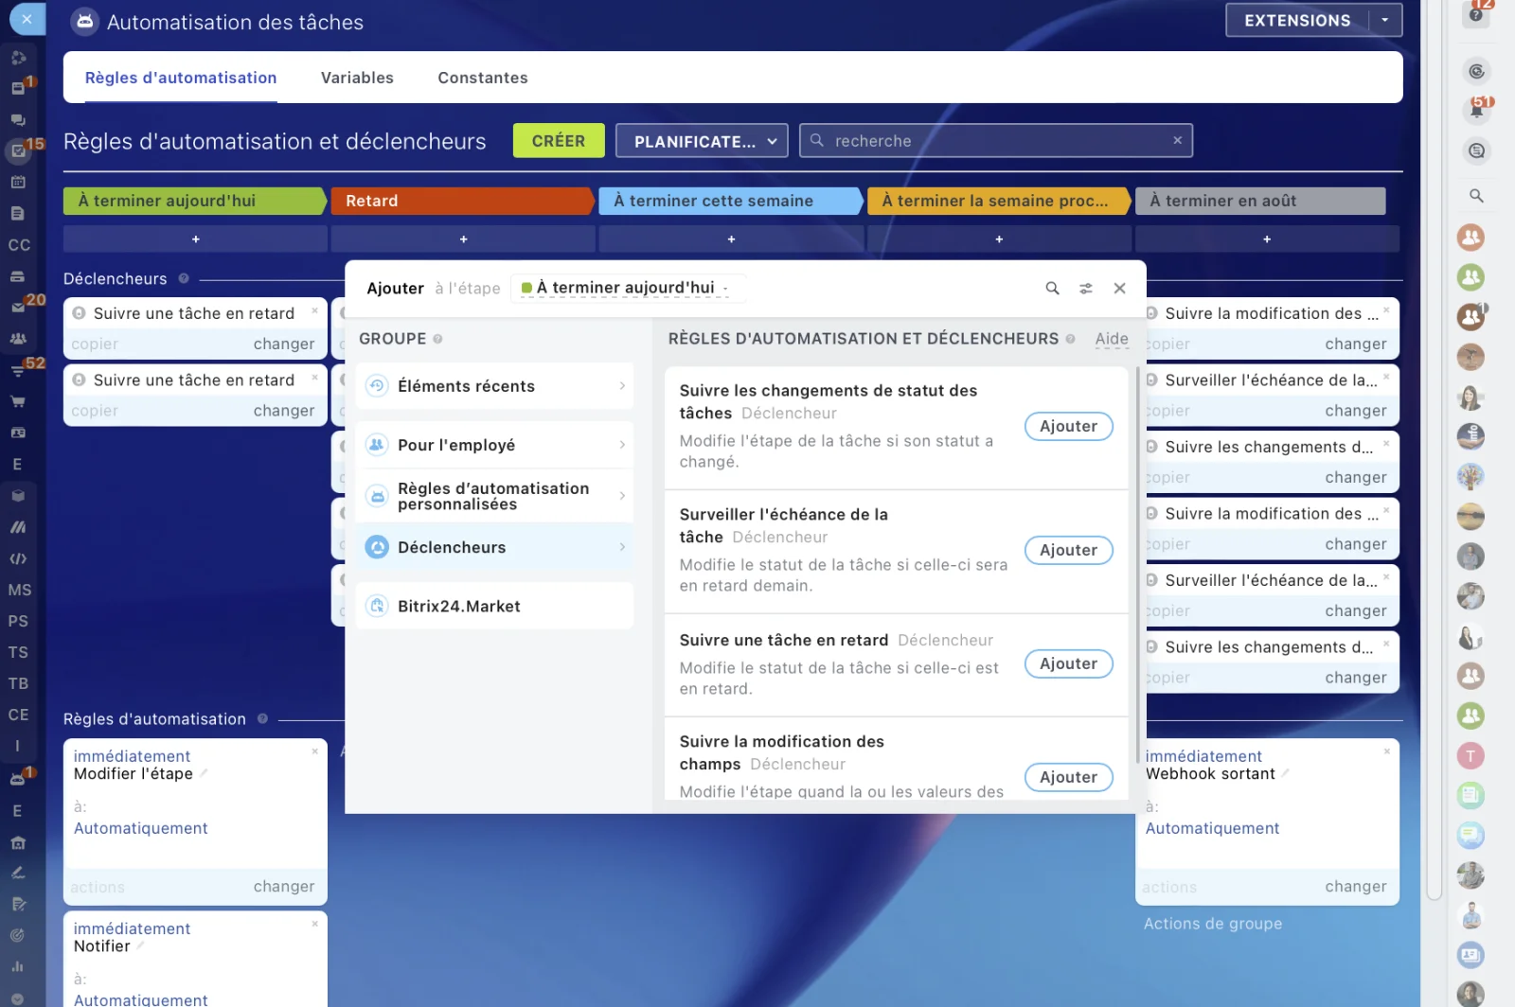
Task: Select the Déclencheurs group in the dialog
Action: click(494, 547)
